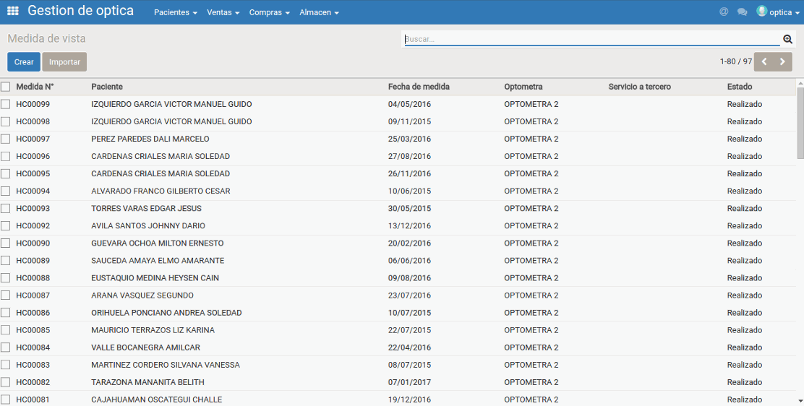Click the search magnifier icon
Image resolution: width=804 pixels, height=406 pixels.
click(788, 40)
